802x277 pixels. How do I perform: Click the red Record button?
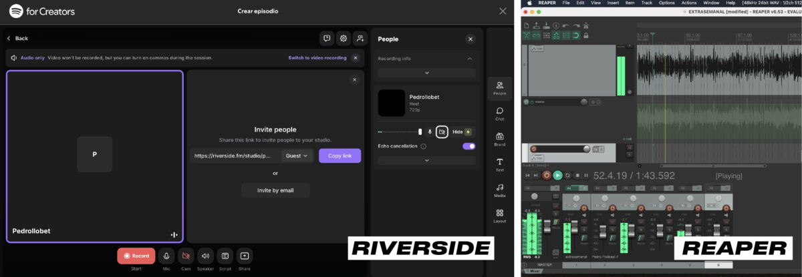click(x=136, y=256)
